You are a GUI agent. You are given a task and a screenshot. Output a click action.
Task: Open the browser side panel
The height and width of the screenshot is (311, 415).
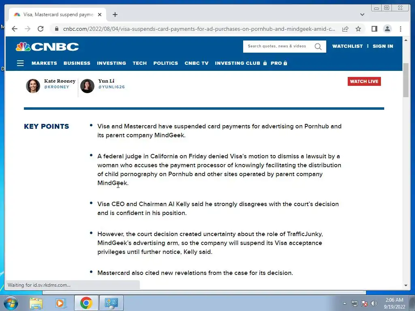(x=374, y=29)
